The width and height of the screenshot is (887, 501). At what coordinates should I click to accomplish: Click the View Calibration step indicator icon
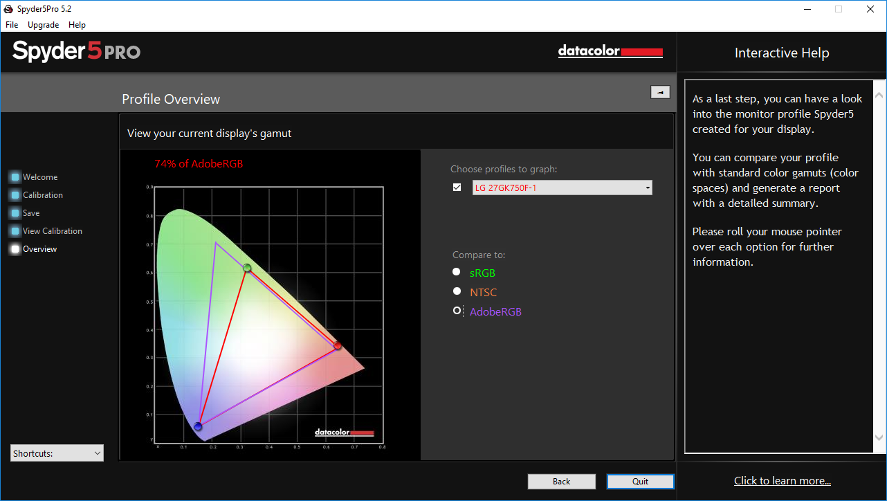(x=15, y=231)
